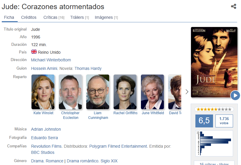Click the United Kingdom flag icon

[34, 52]
